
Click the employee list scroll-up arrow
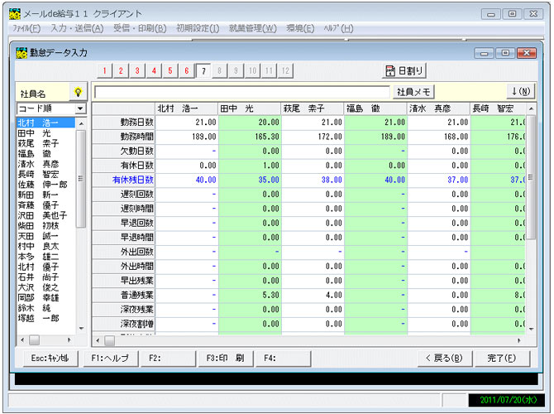click(81, 123)
